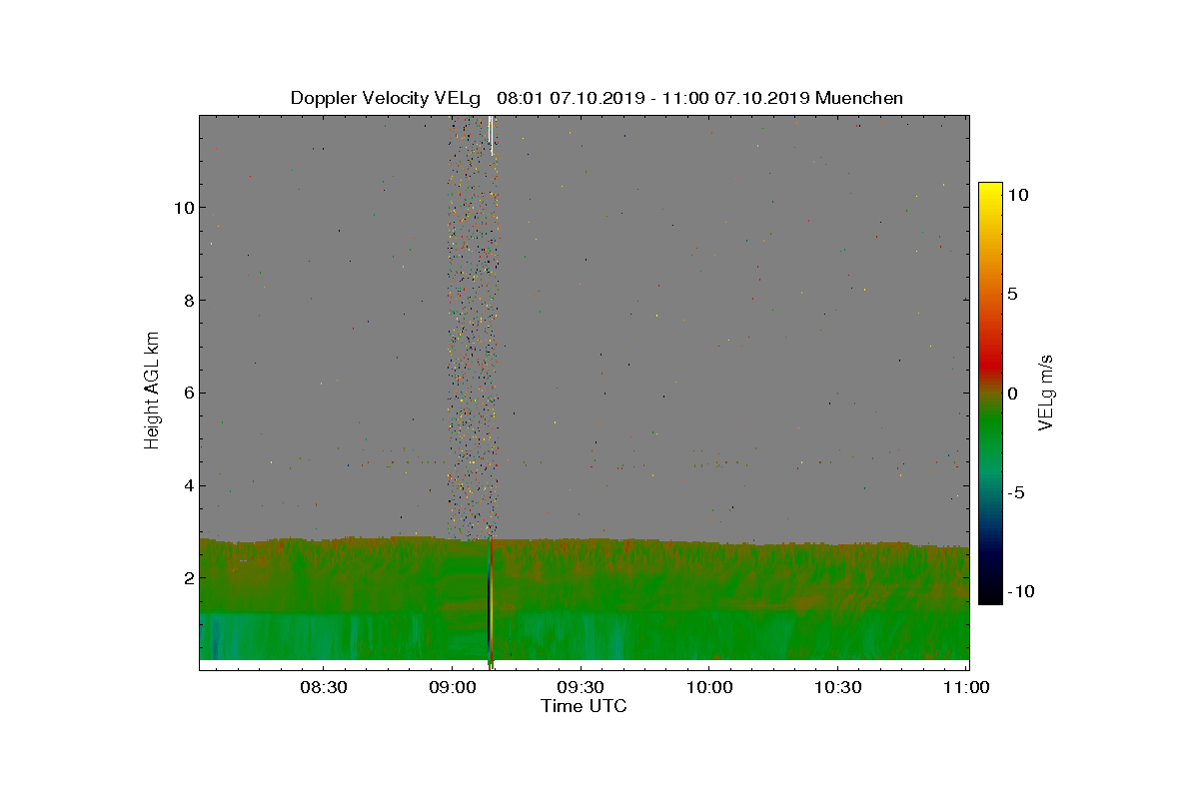Viewport: 1199px width, 799px height.
Task: Click the yellow top of the velocity colorbar
Action: (x=990, y=190)
